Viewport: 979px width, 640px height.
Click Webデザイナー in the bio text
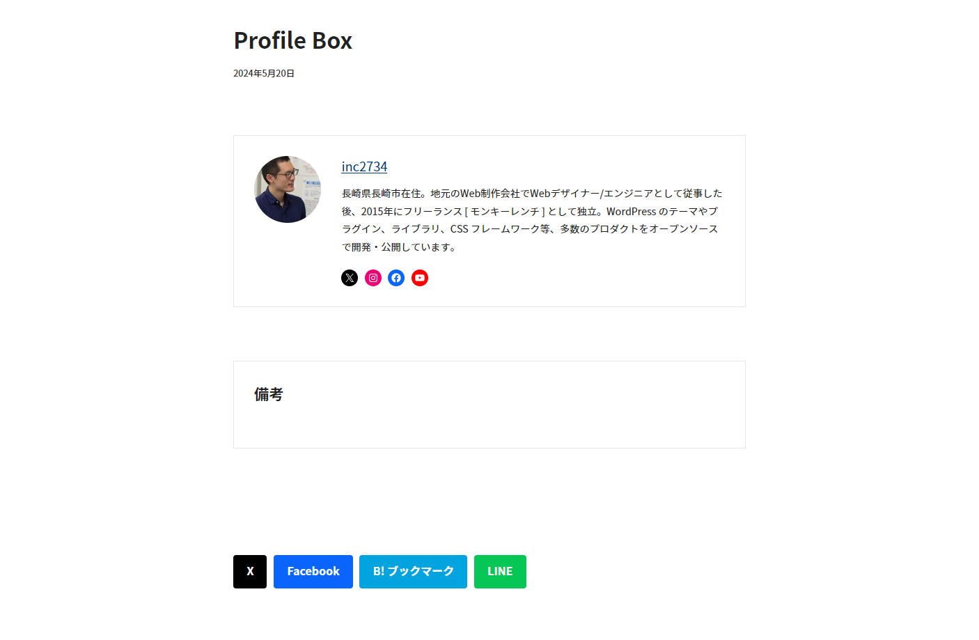pos(565,194)
